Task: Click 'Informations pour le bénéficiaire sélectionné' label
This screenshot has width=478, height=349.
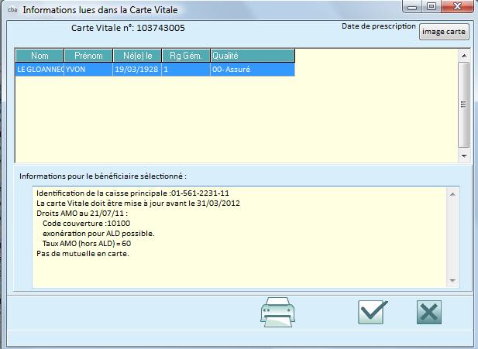Action: [x=103, y=176]
